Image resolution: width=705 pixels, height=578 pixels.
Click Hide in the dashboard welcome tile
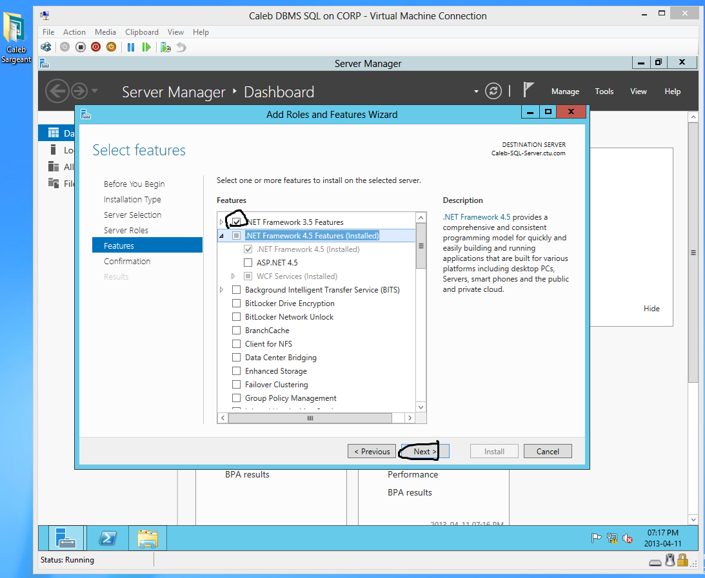pos(651,309)
